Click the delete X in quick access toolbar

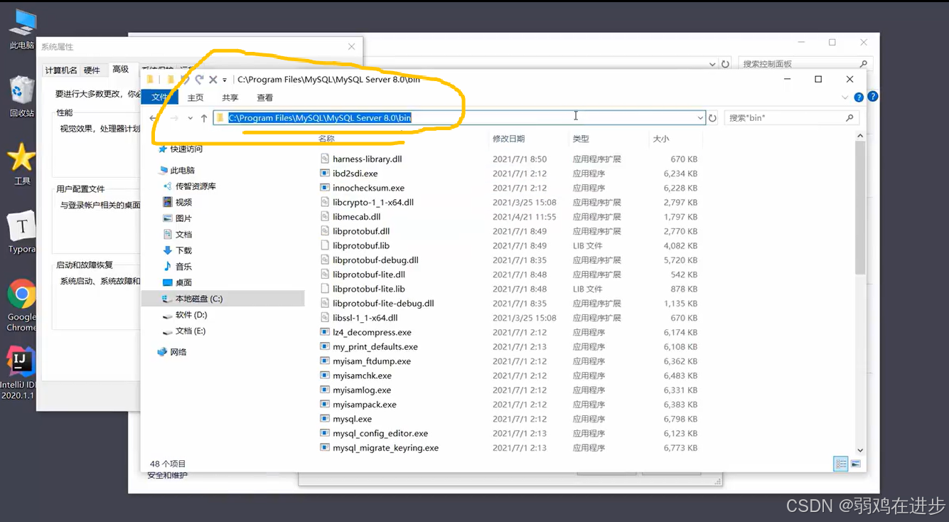[213, 80]
